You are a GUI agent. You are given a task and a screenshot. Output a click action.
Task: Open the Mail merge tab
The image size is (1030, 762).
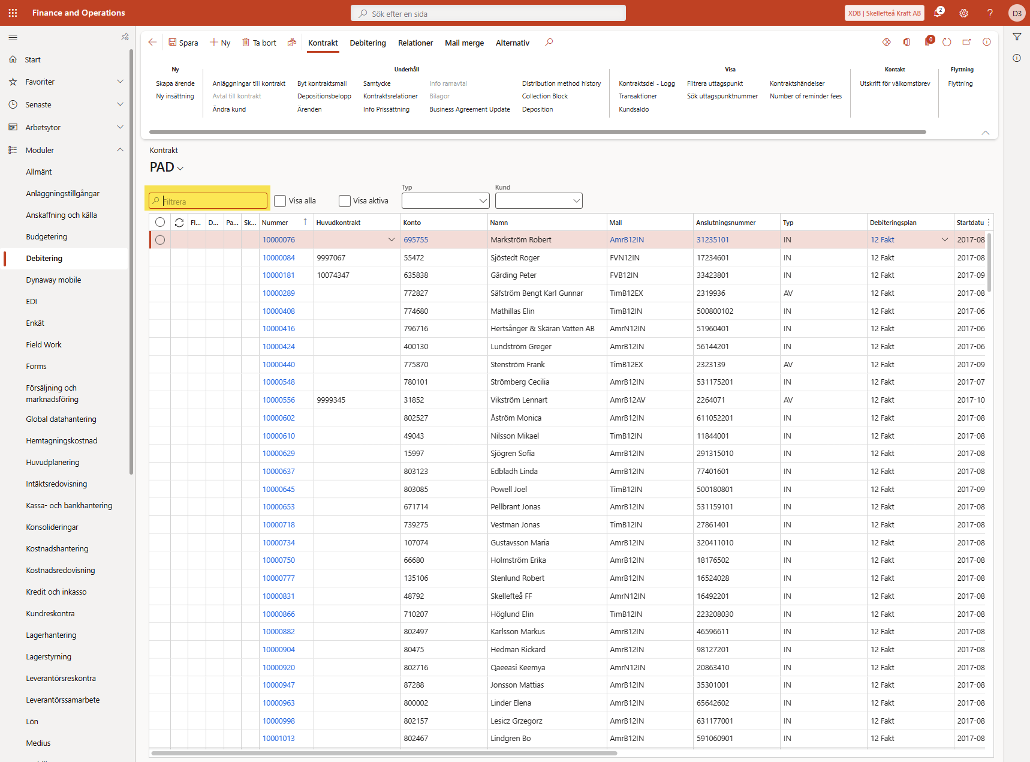(464, 43)
